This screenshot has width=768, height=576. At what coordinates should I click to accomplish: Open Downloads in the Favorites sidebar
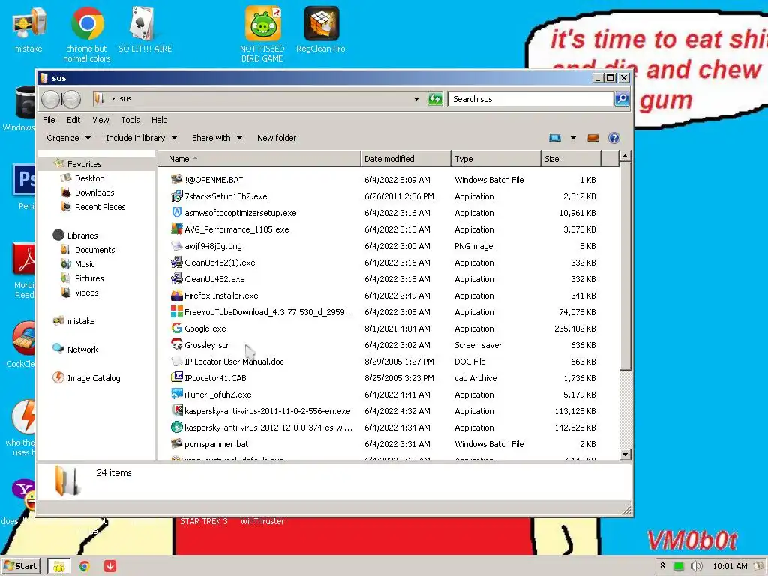coord(94,193)
